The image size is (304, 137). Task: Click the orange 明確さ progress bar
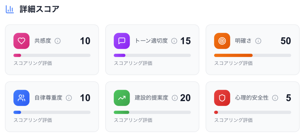253,55
